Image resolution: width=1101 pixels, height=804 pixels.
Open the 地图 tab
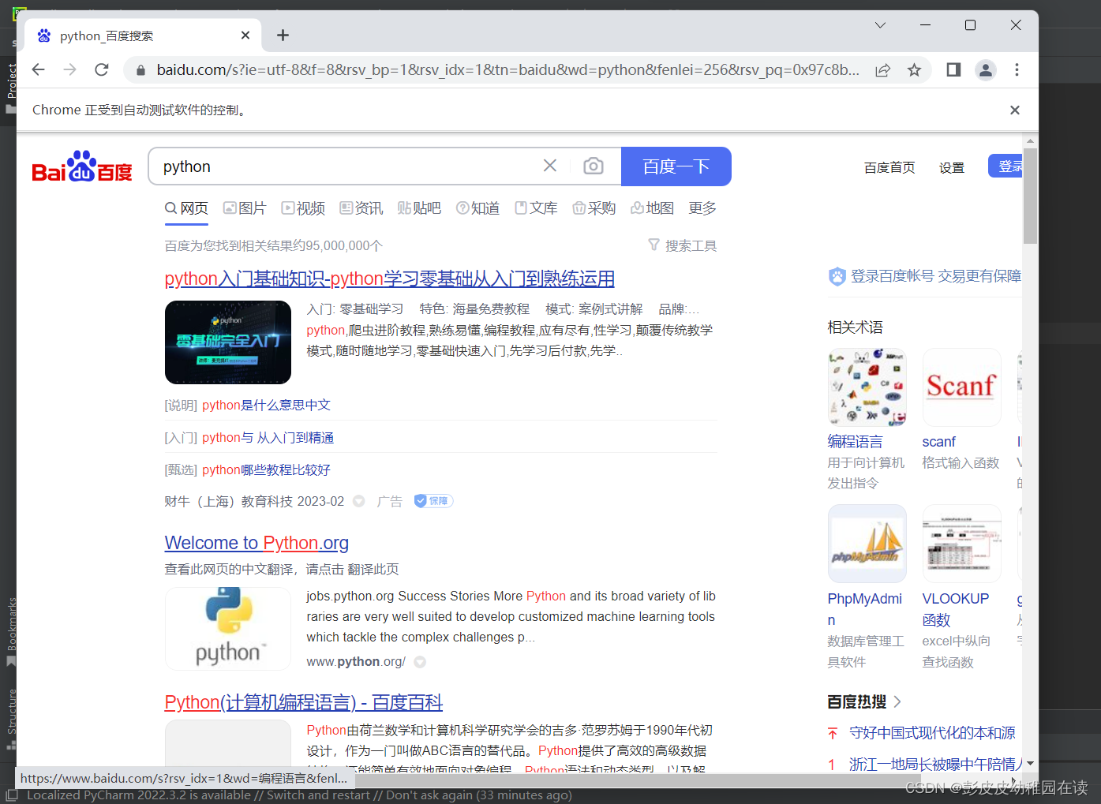pos(653,208)
